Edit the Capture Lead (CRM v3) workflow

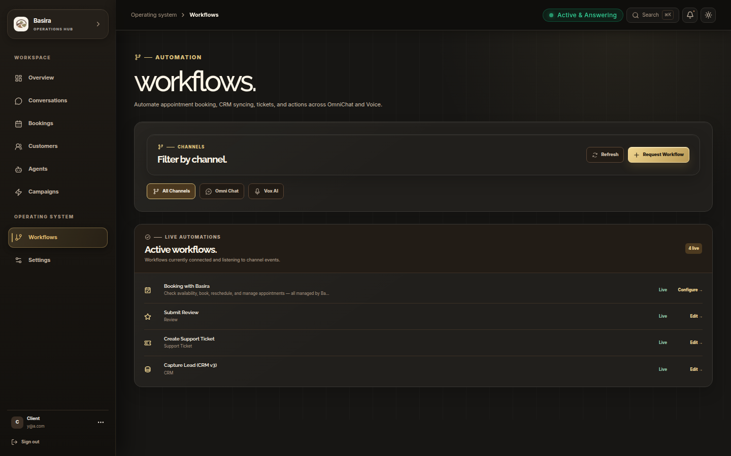coord(696,369)
